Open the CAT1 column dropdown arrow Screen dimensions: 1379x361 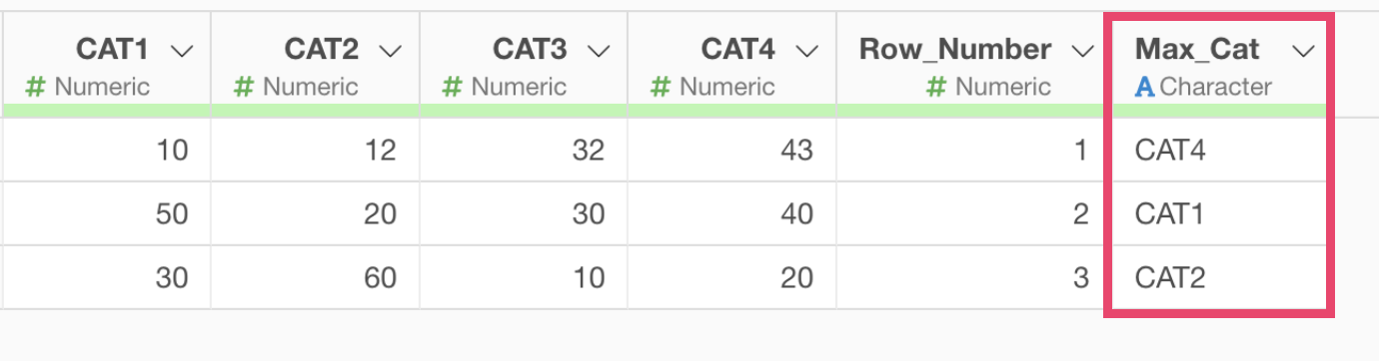point(182,51)
